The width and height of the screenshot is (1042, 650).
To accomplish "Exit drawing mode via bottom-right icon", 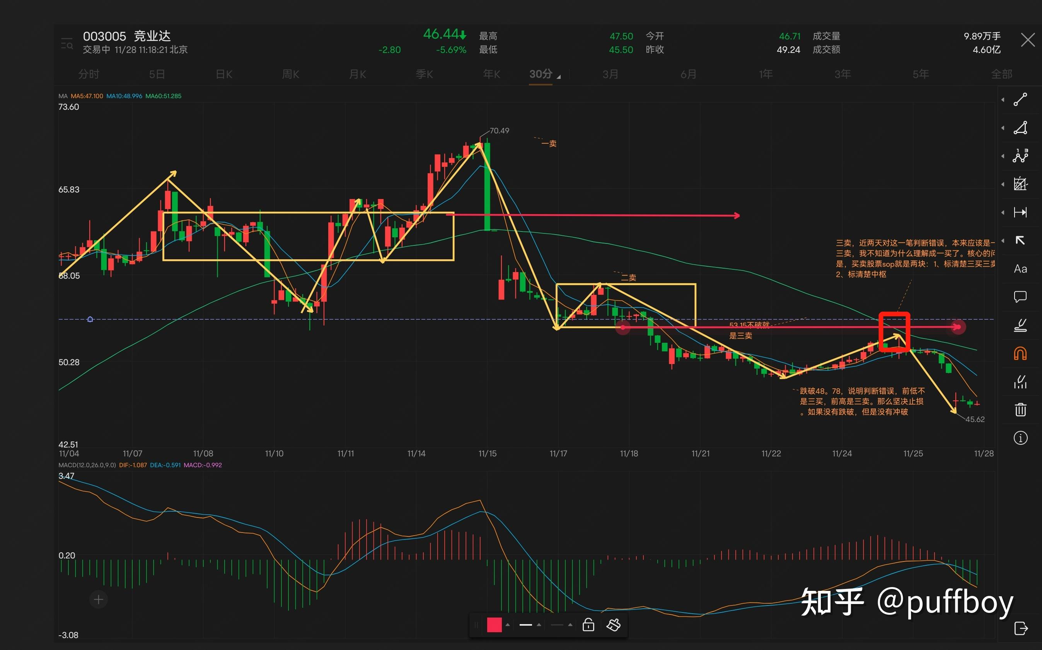I will 1020,628.
